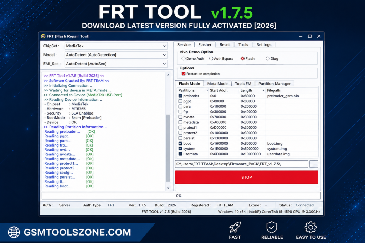The height and width of the screenshot is (243, 365).
Task: Check the pgpt partition checkbox
Action: point(180,101)
